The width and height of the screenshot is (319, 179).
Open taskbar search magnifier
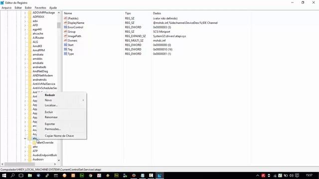click(12, 176)
